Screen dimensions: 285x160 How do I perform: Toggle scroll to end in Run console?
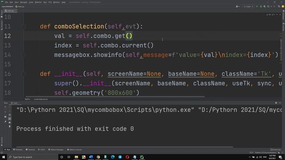[10, 119]
